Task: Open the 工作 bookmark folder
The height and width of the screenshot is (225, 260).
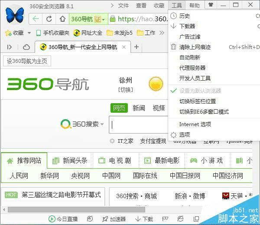Action: pos(146,33)
